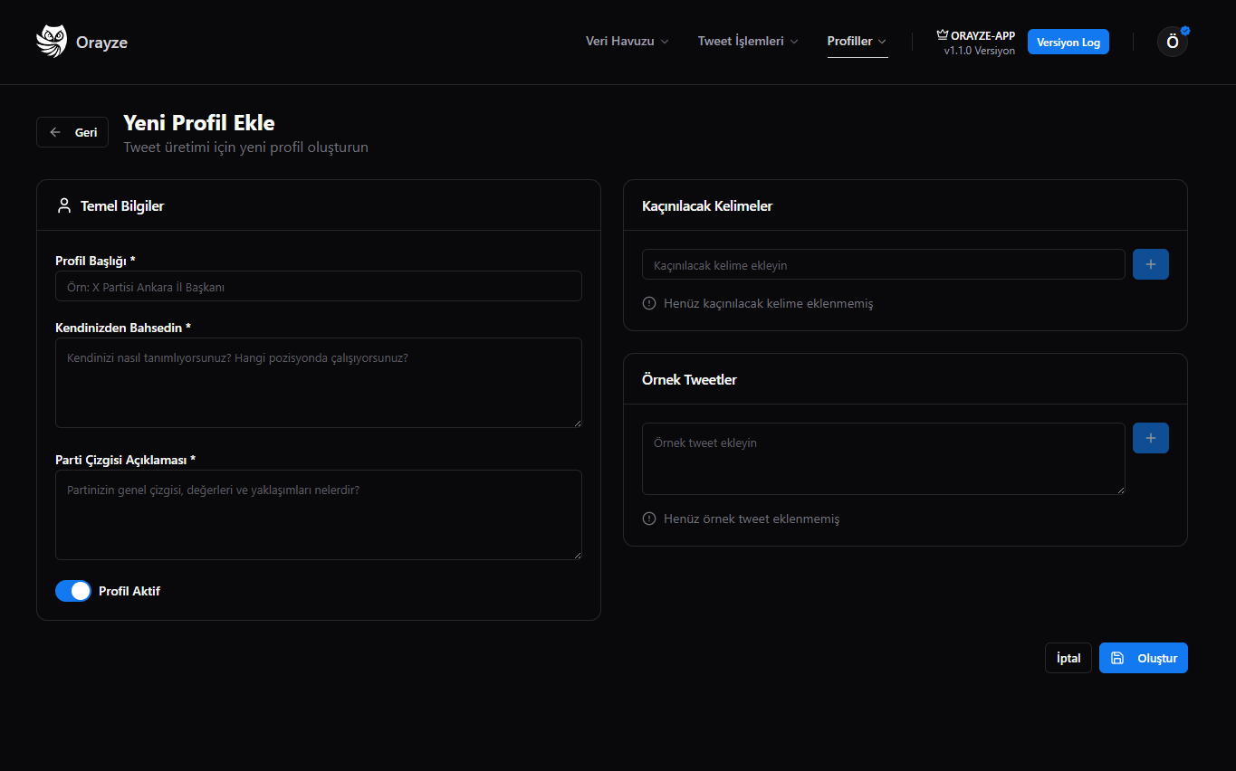1236x771 pixels.
Task: Click the İptal button
Action: pyautogui.click(x=1068, y=658)
